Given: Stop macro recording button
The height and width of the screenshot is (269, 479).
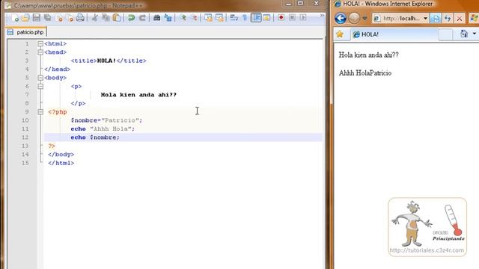Looking at the screenshot, I should [x=292, y=18].
